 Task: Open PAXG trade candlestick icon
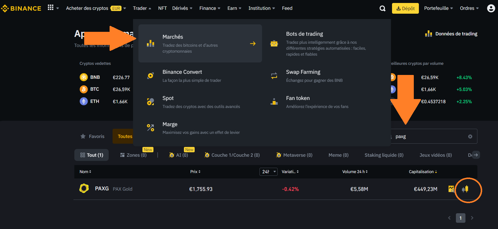point(465,189)
